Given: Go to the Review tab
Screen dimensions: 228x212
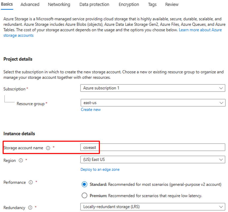Looking at the screenshot, I should (x=172, y=5).
